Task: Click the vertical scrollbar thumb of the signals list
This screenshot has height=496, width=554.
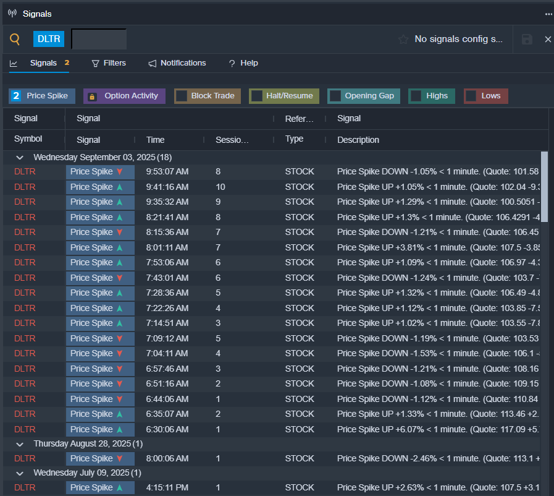Action: pos(544,187)
